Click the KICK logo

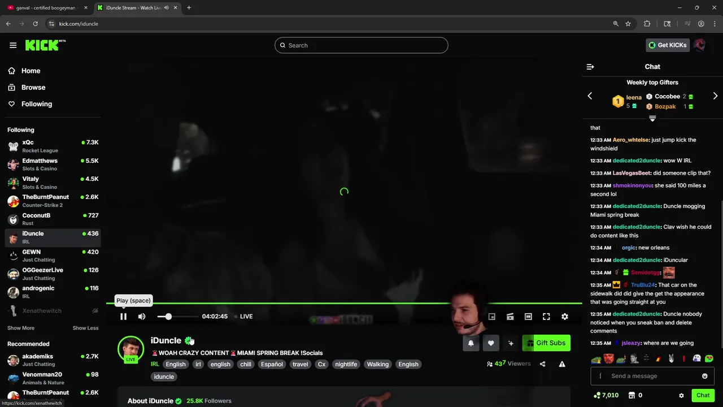[45, 45]
